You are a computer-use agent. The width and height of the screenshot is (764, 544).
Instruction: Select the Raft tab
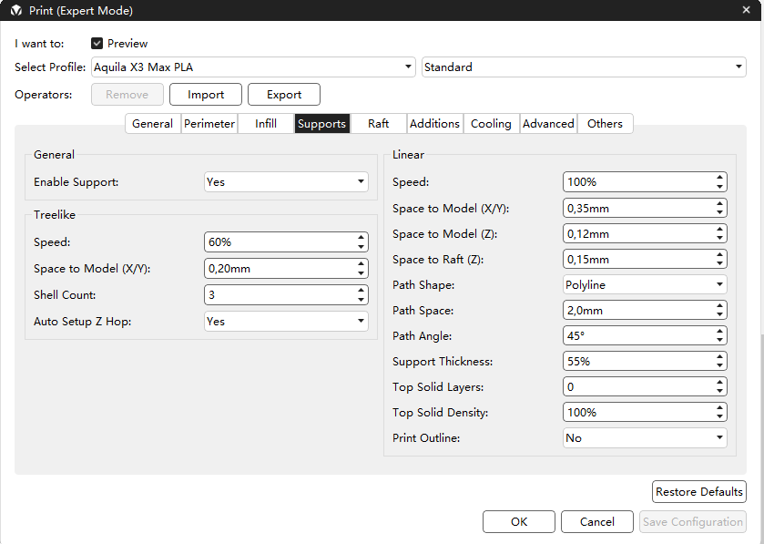tap(378, 124)
